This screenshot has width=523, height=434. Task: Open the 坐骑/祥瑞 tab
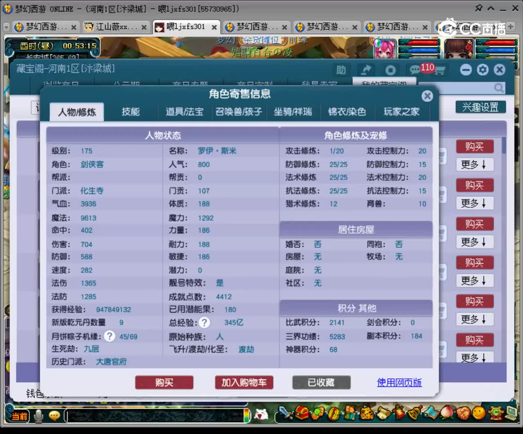click(x=293, y=112)
